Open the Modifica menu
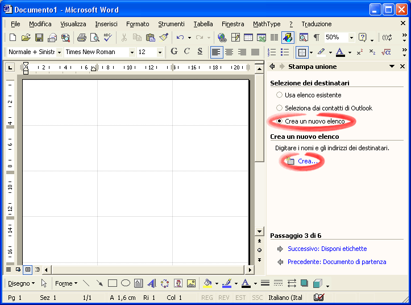Screen dimensions: 411x305 pyautogui.click(x=40, y=24)
